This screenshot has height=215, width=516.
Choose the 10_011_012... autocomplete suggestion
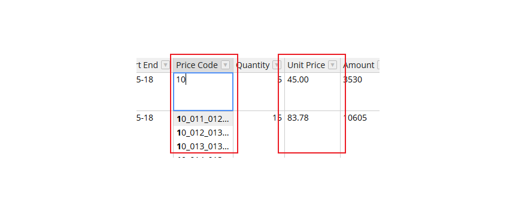(x=203, y=119)
